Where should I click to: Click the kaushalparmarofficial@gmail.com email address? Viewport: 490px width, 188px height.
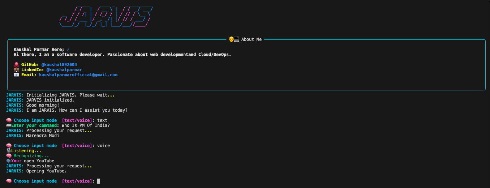click(78, 75)
